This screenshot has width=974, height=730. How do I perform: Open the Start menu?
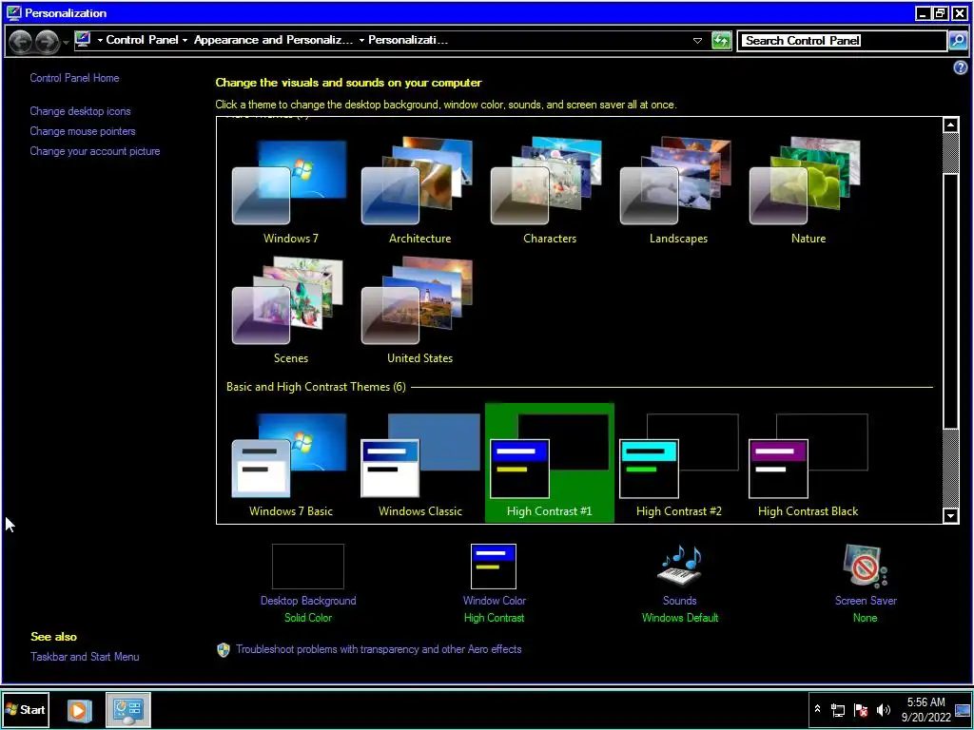(26, 709)
